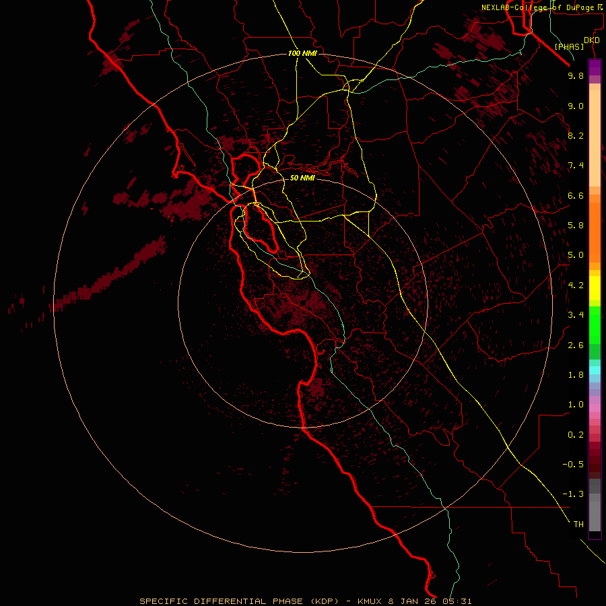Click the long dark-red radar echo band offshore
The image size is (606, 606).
(x=110, y=276)
